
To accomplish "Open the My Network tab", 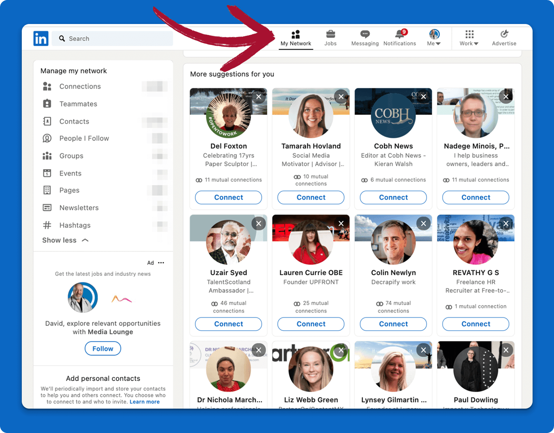I will click(x=296, y=38).
